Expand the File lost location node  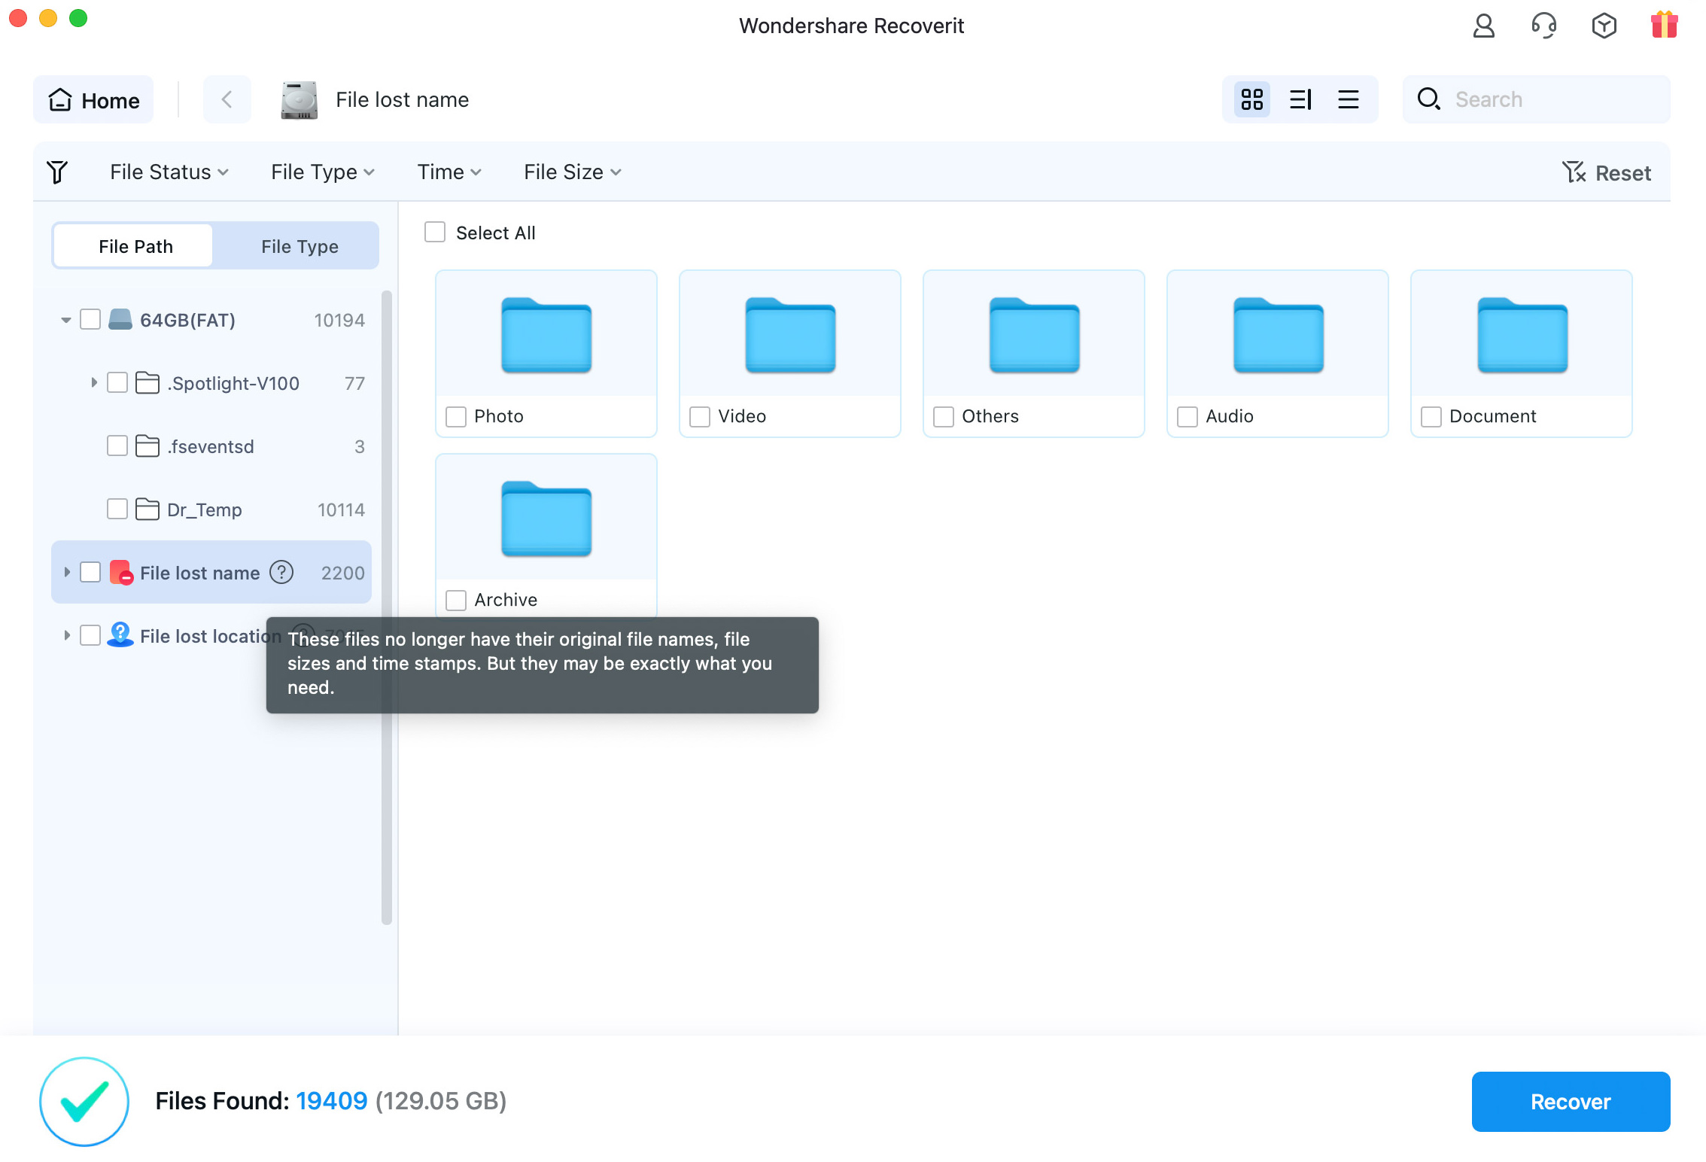[66, 635]
